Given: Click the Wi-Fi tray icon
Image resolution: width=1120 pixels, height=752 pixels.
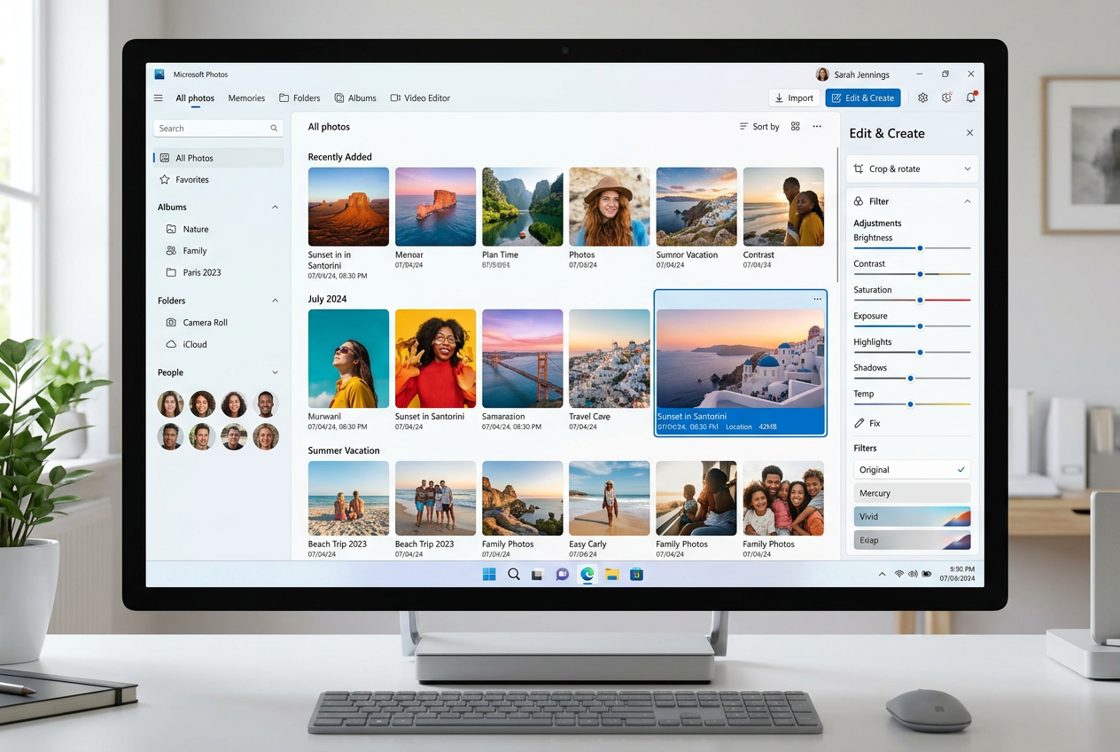Looking at the screenshot, I should pyautogui.click(x=898, y=575).
